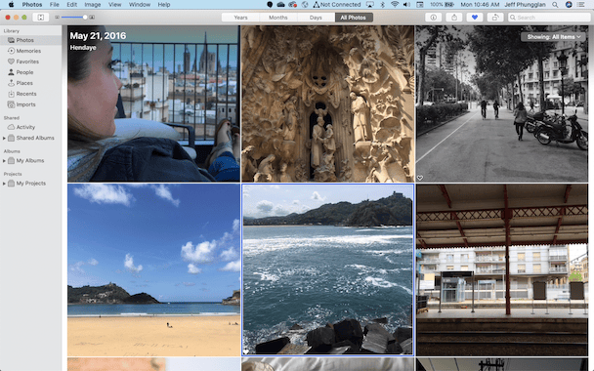Click the Jeff Phungglan user name
Image resolution: width=594 pixels, height=371 pixels.
525,5
